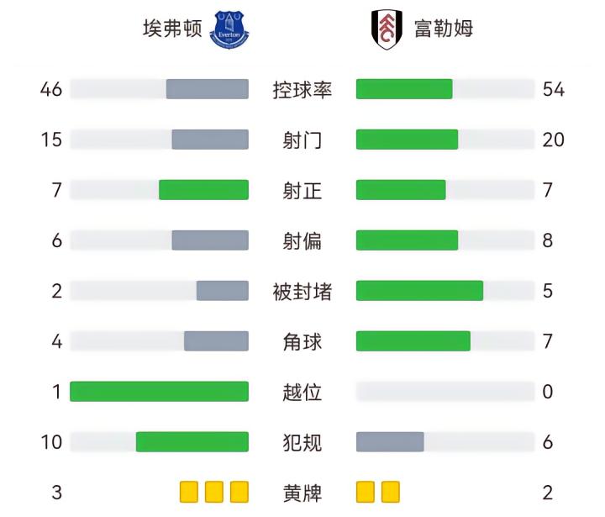
Task: Click Everton's green shots-on-target bar
Action: (x=204, y=190)
